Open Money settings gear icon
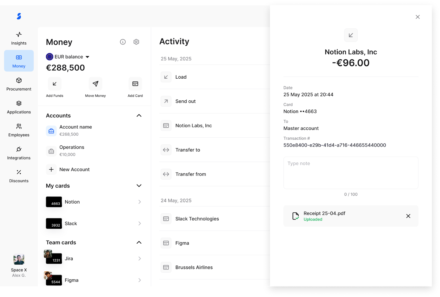 (x=136, y=42)
